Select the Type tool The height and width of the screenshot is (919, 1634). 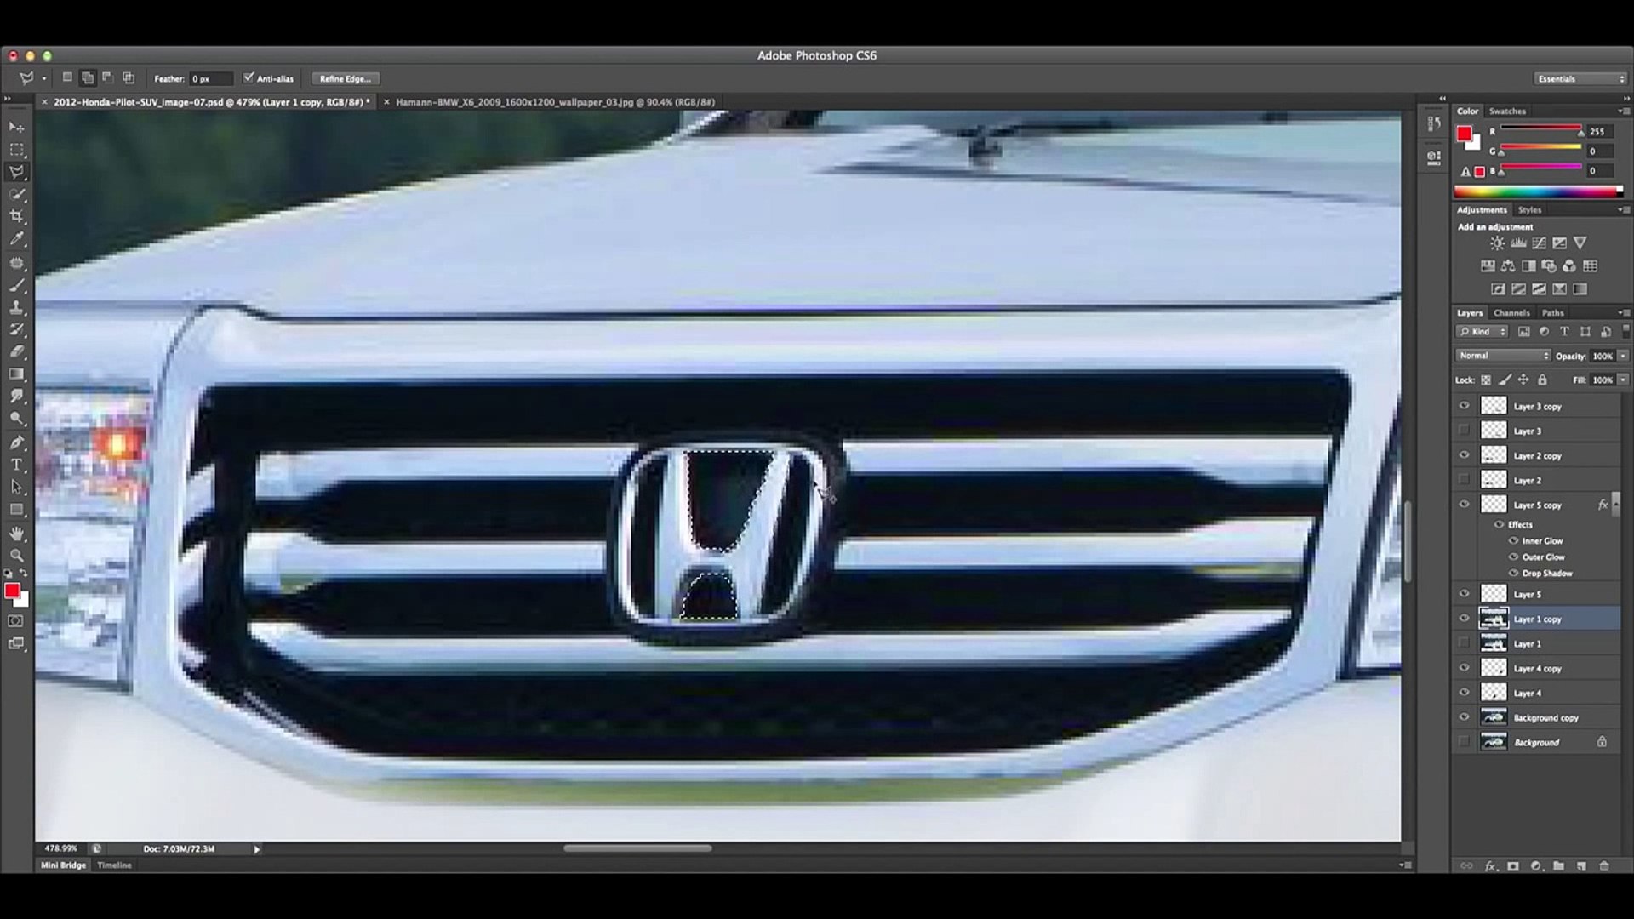click(17, 465)
